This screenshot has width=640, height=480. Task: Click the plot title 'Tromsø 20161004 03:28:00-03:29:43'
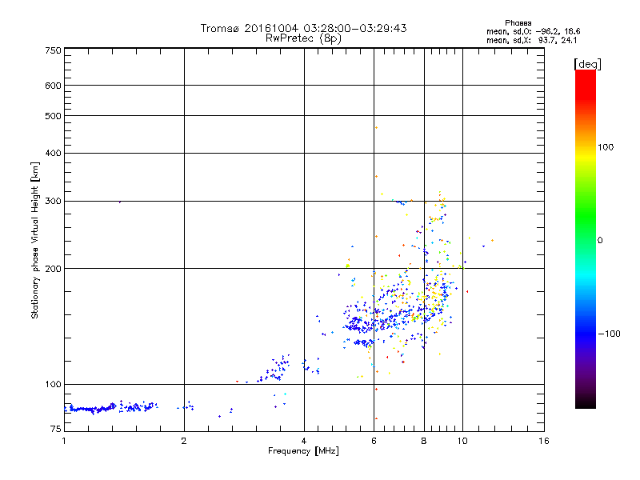pyautogui.click(x=303, y=28)
